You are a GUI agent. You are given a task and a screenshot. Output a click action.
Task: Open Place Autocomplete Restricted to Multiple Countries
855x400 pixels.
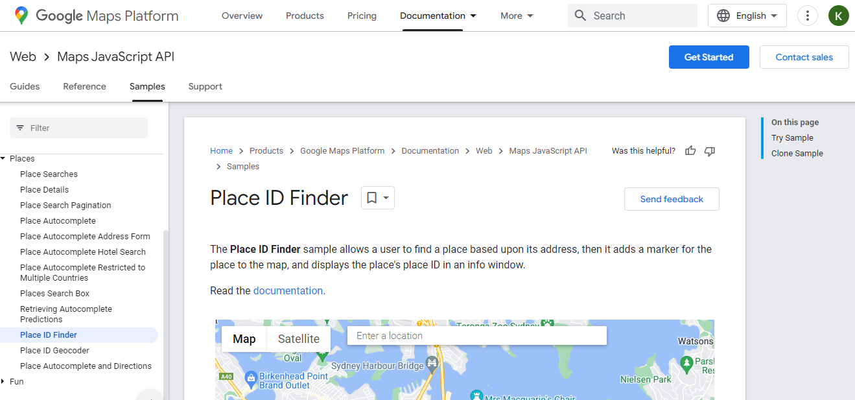82,273
